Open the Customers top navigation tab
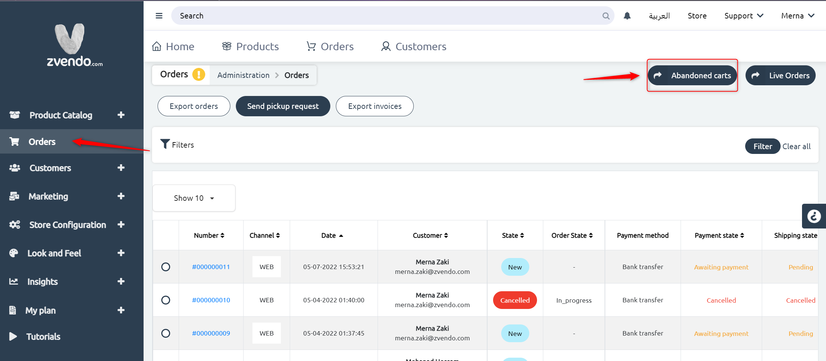Viewport: 826px width, 361px height. (x=414, y=47)
